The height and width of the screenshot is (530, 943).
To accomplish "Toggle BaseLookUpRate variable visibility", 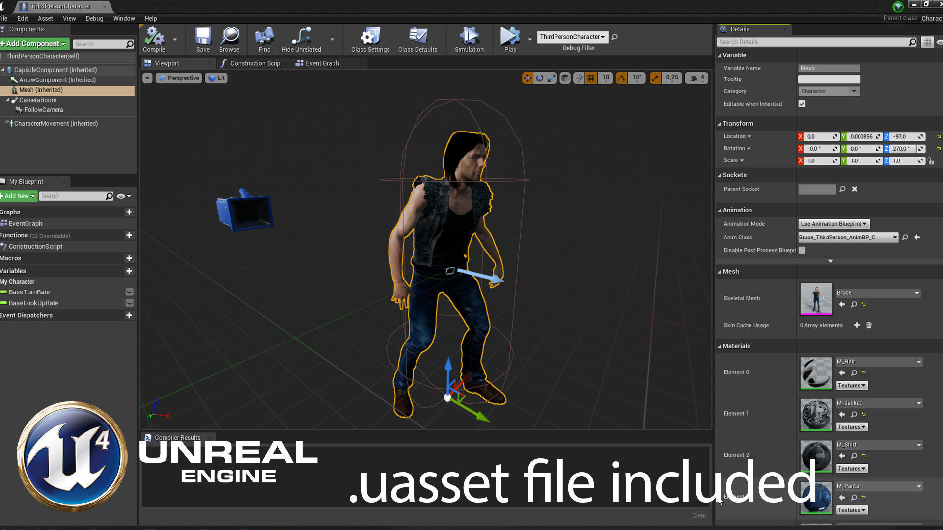I will [129, 303].
